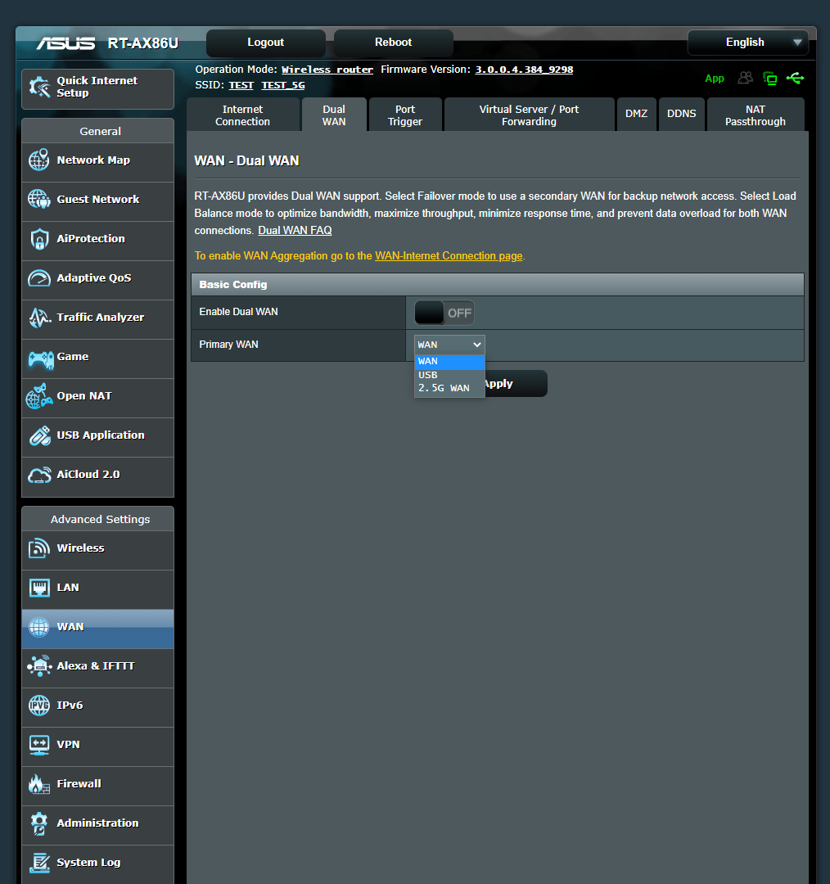
Task: Open the Primary WAN dropdown
Action: tap(449, 345)
